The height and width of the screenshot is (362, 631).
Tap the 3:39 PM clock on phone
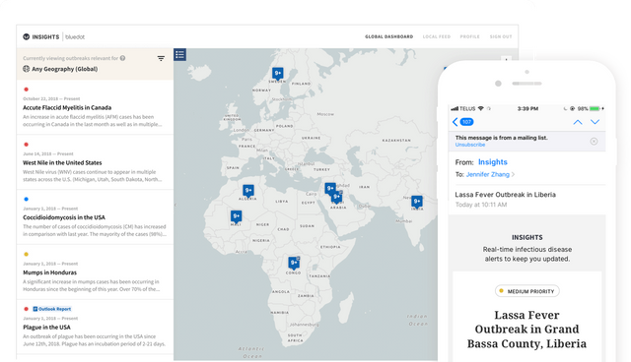pyautogui.click(x=528, y=109)
